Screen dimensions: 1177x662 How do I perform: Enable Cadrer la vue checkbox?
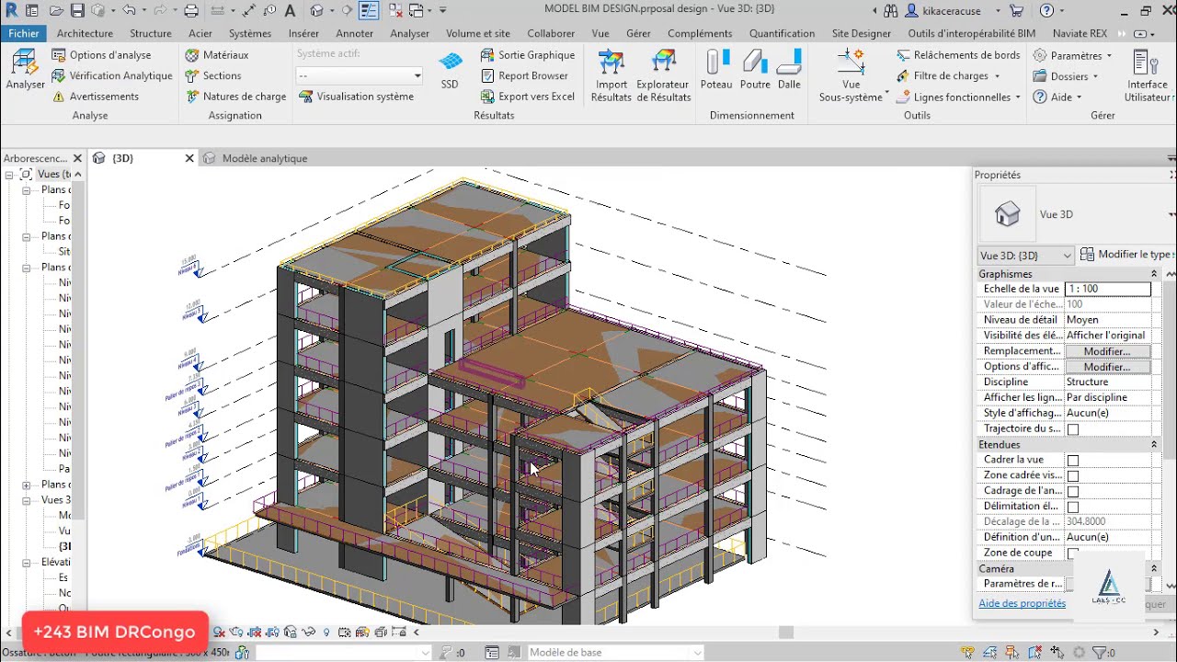coord(1072,461)
